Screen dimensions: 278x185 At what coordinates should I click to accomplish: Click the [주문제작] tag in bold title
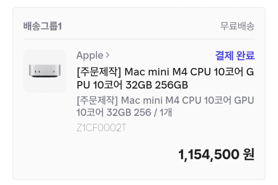[99, 72]
